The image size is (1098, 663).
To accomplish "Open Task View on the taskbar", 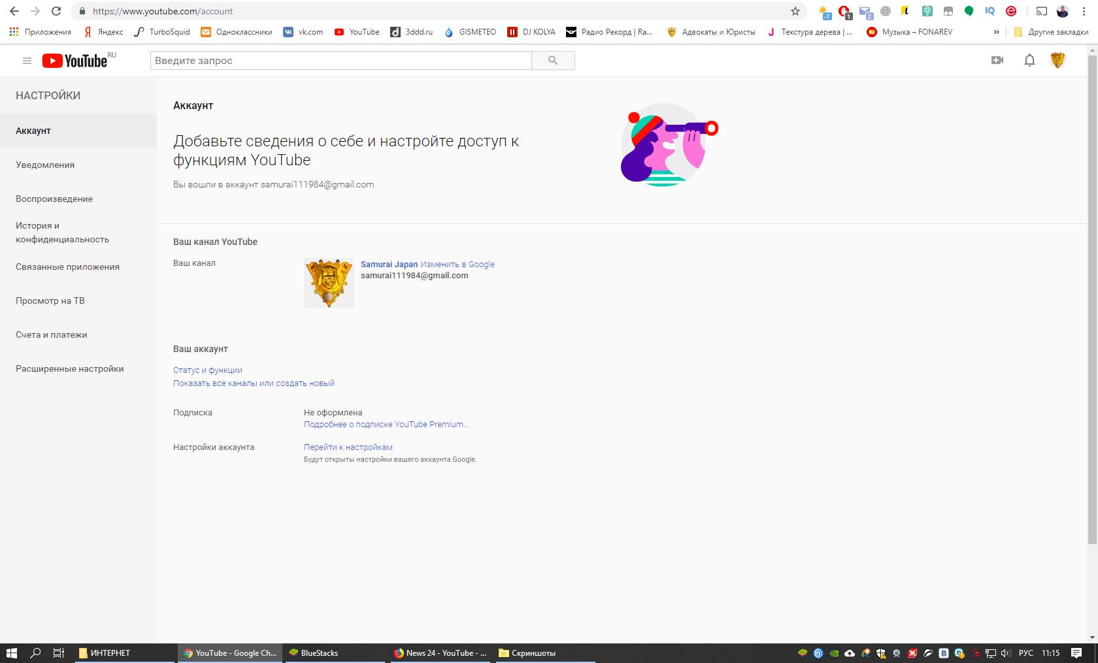I will click(x=59, y=653).
